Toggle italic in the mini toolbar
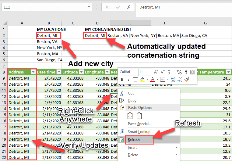Image resolution: width=232 pixels, height=161 pixels. click(128, 80)
